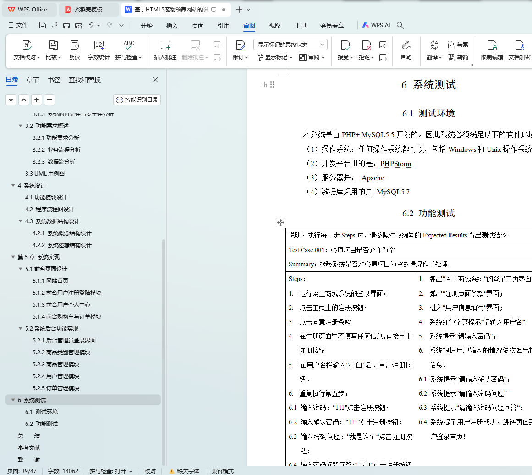Click the outline promote level plus button
The image size is (532, 475).
pos(37,100)
